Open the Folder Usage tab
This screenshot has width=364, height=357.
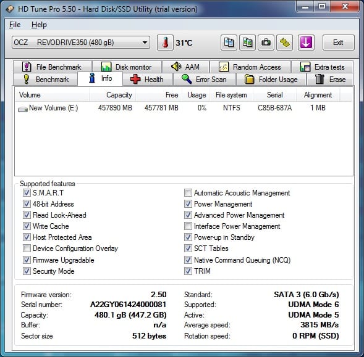[x=271, y=80]
